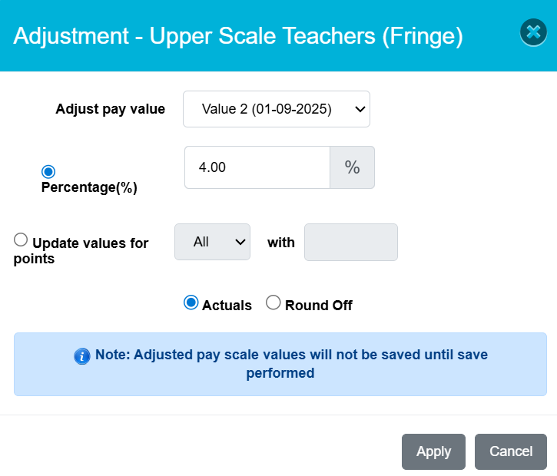Close the Adjustment dialog with the X icon
557x476 pixels.
tap(533, 33)
